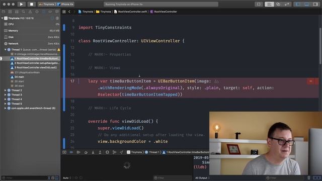The height and width of the screenshot is (181, 322).
Task: Toggle the debug area visibility
Action: [x=306, y=4]
